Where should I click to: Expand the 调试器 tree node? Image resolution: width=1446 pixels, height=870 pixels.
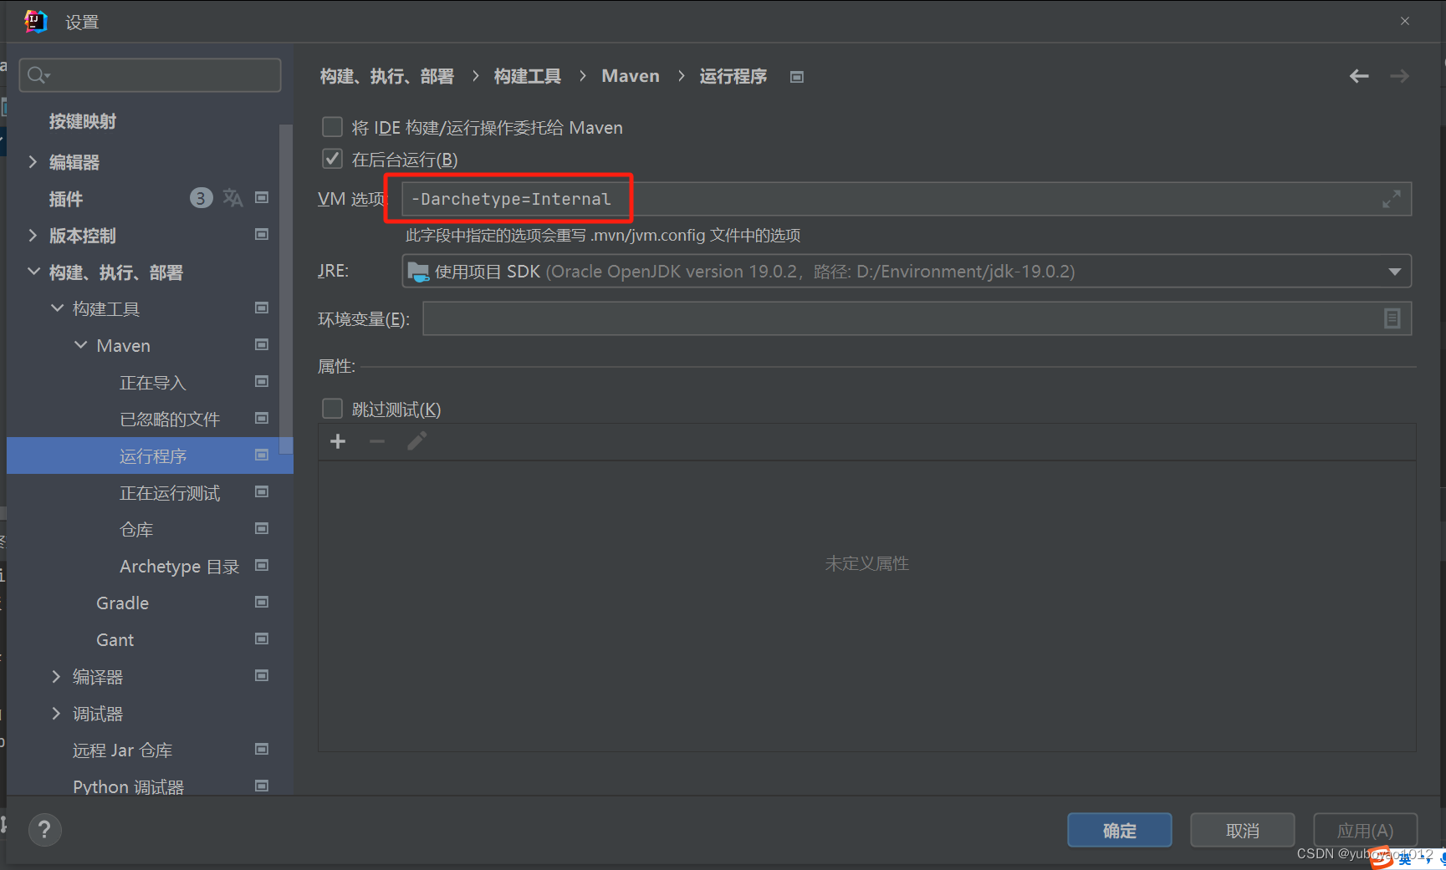[x=56, y=713]
